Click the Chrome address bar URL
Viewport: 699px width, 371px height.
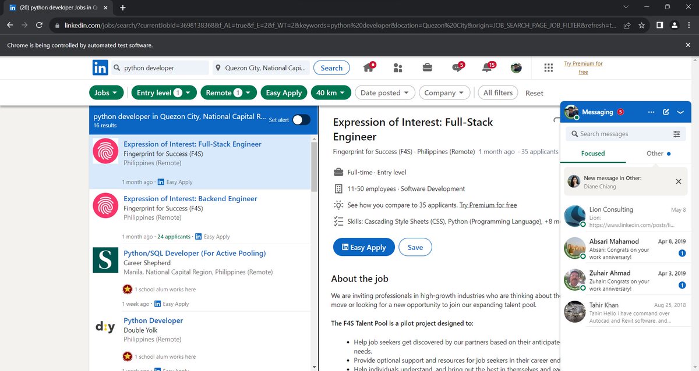[x=340, y=26]
